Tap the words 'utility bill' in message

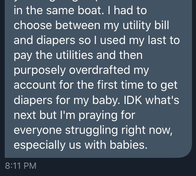point(146,26)
